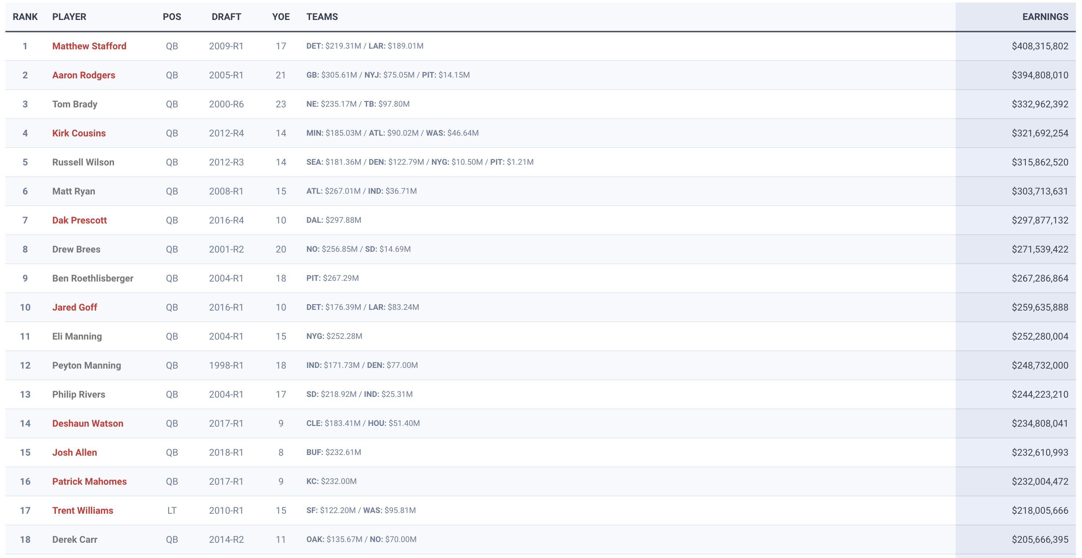Click earnings value $248,732,000
1082x558 pixels.
pyautogui.click(x=1040, y=365)
